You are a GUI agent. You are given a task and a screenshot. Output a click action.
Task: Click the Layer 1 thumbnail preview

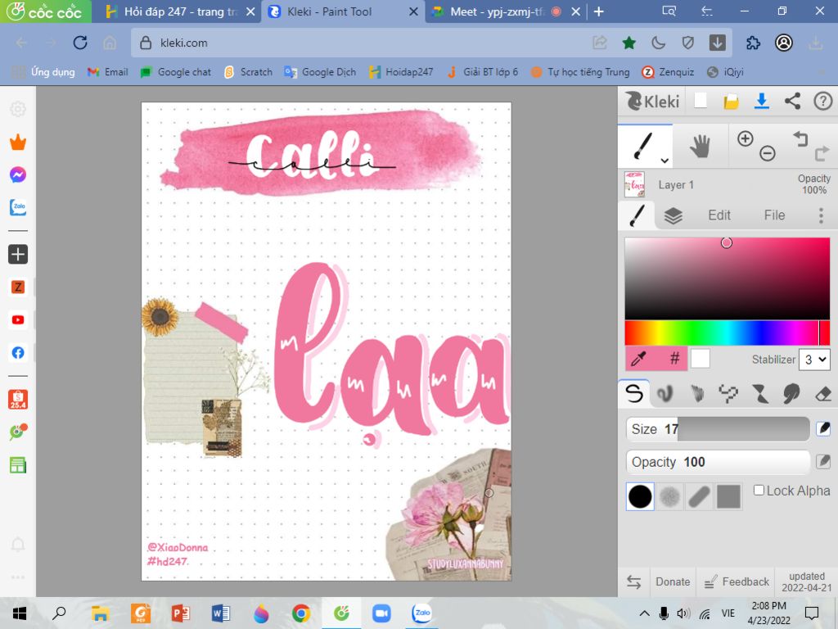pyautogui.click(x=634, y=184)
